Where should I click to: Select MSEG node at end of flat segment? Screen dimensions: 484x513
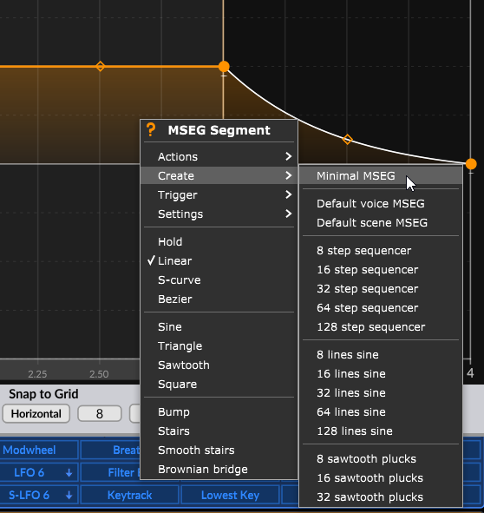click(x=224, y=67)
